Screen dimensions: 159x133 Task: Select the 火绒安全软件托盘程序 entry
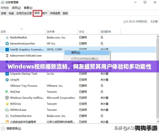23,122
